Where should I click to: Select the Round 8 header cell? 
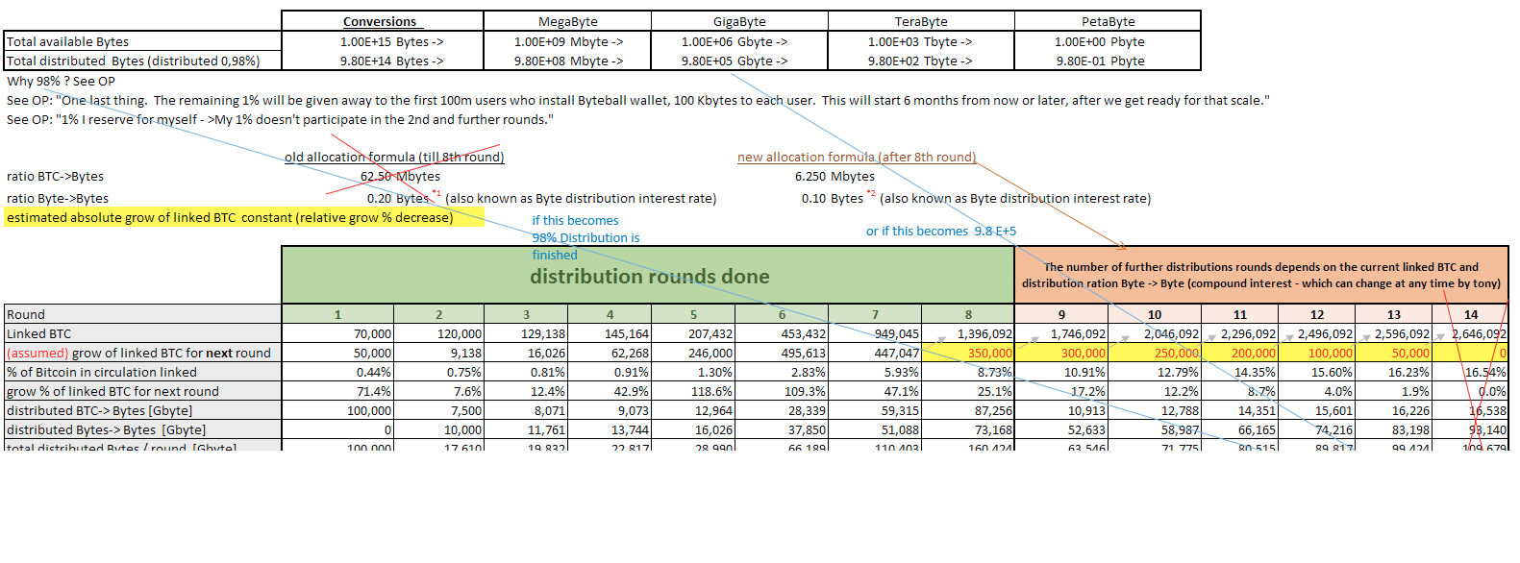(968, 314)
